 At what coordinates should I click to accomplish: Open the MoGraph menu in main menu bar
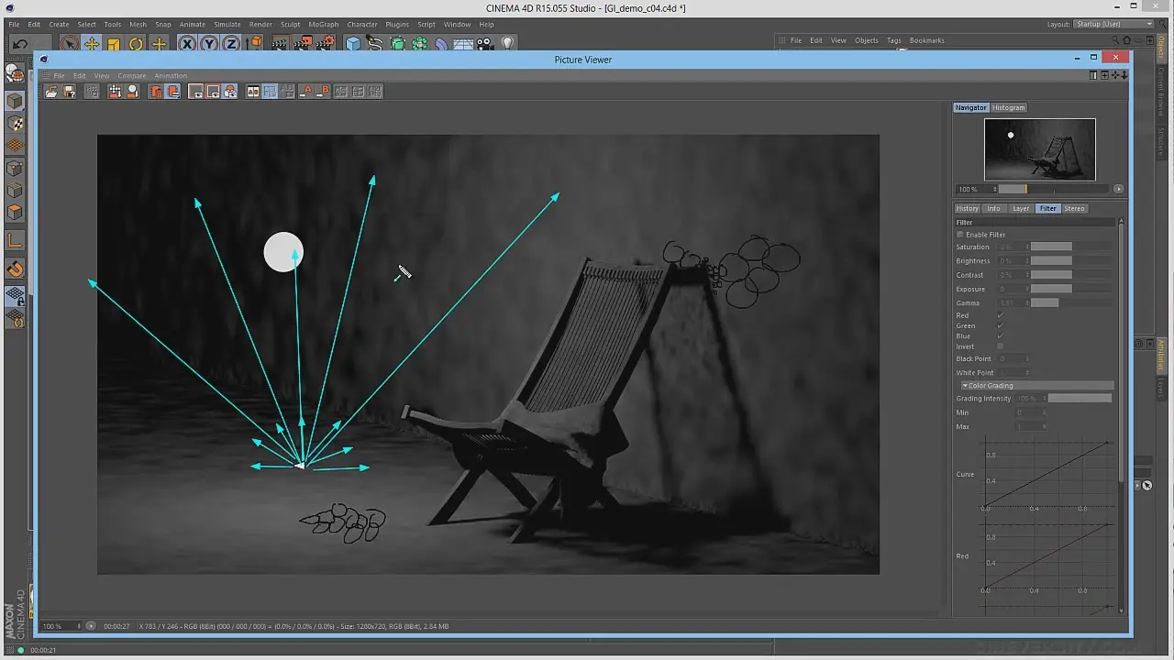tap(323, 25)
